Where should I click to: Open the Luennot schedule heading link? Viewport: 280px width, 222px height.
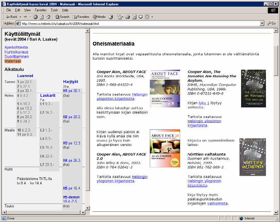point(25,76)
